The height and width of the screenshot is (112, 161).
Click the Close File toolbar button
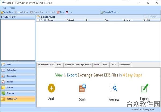click(37, 12)
